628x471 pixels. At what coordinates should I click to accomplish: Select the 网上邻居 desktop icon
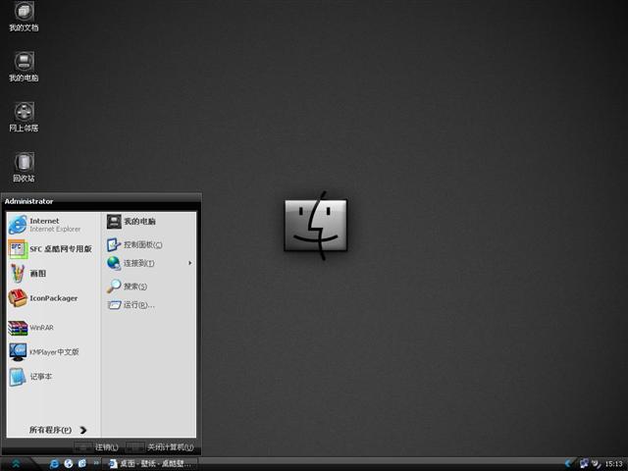click(24, 117)
